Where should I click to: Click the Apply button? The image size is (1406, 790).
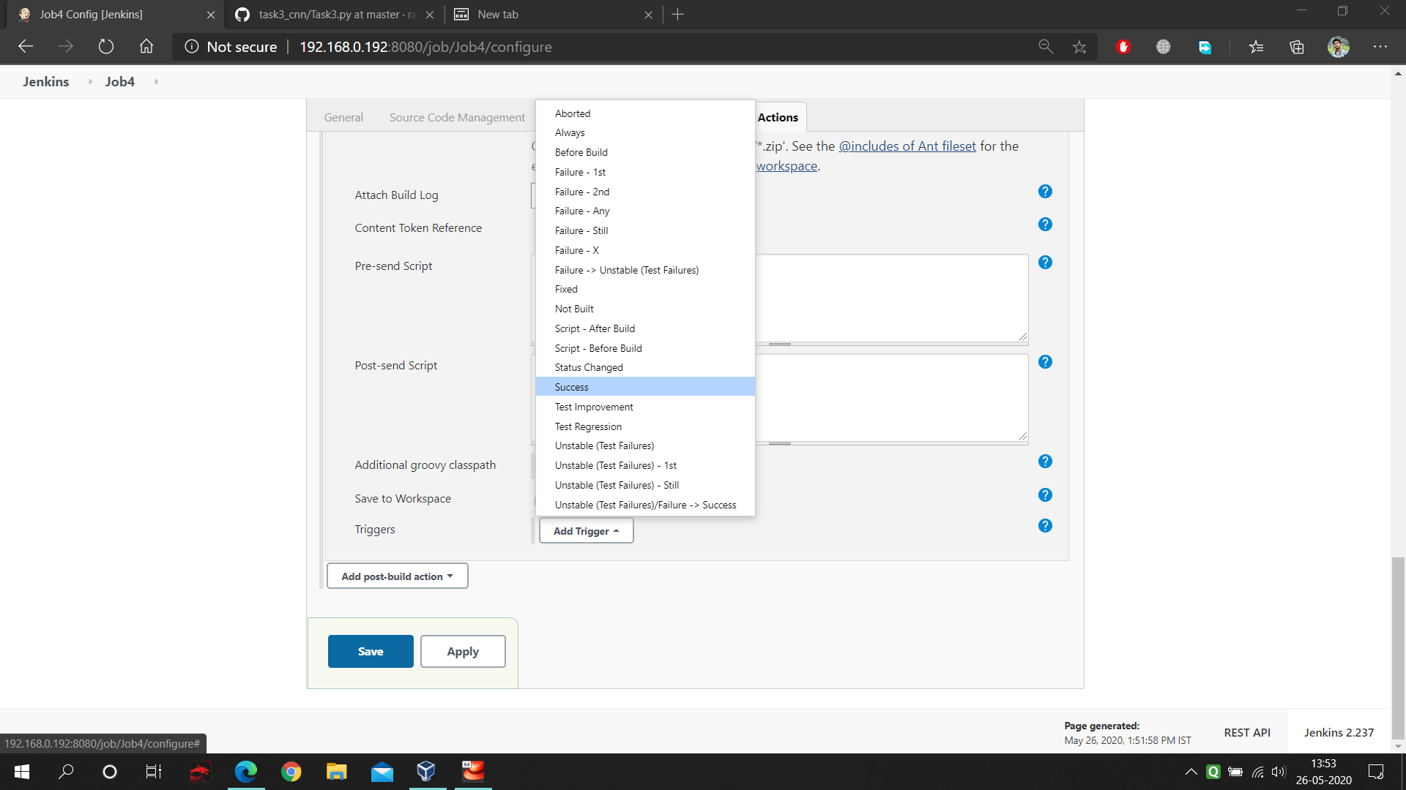(x=461, y=651)
